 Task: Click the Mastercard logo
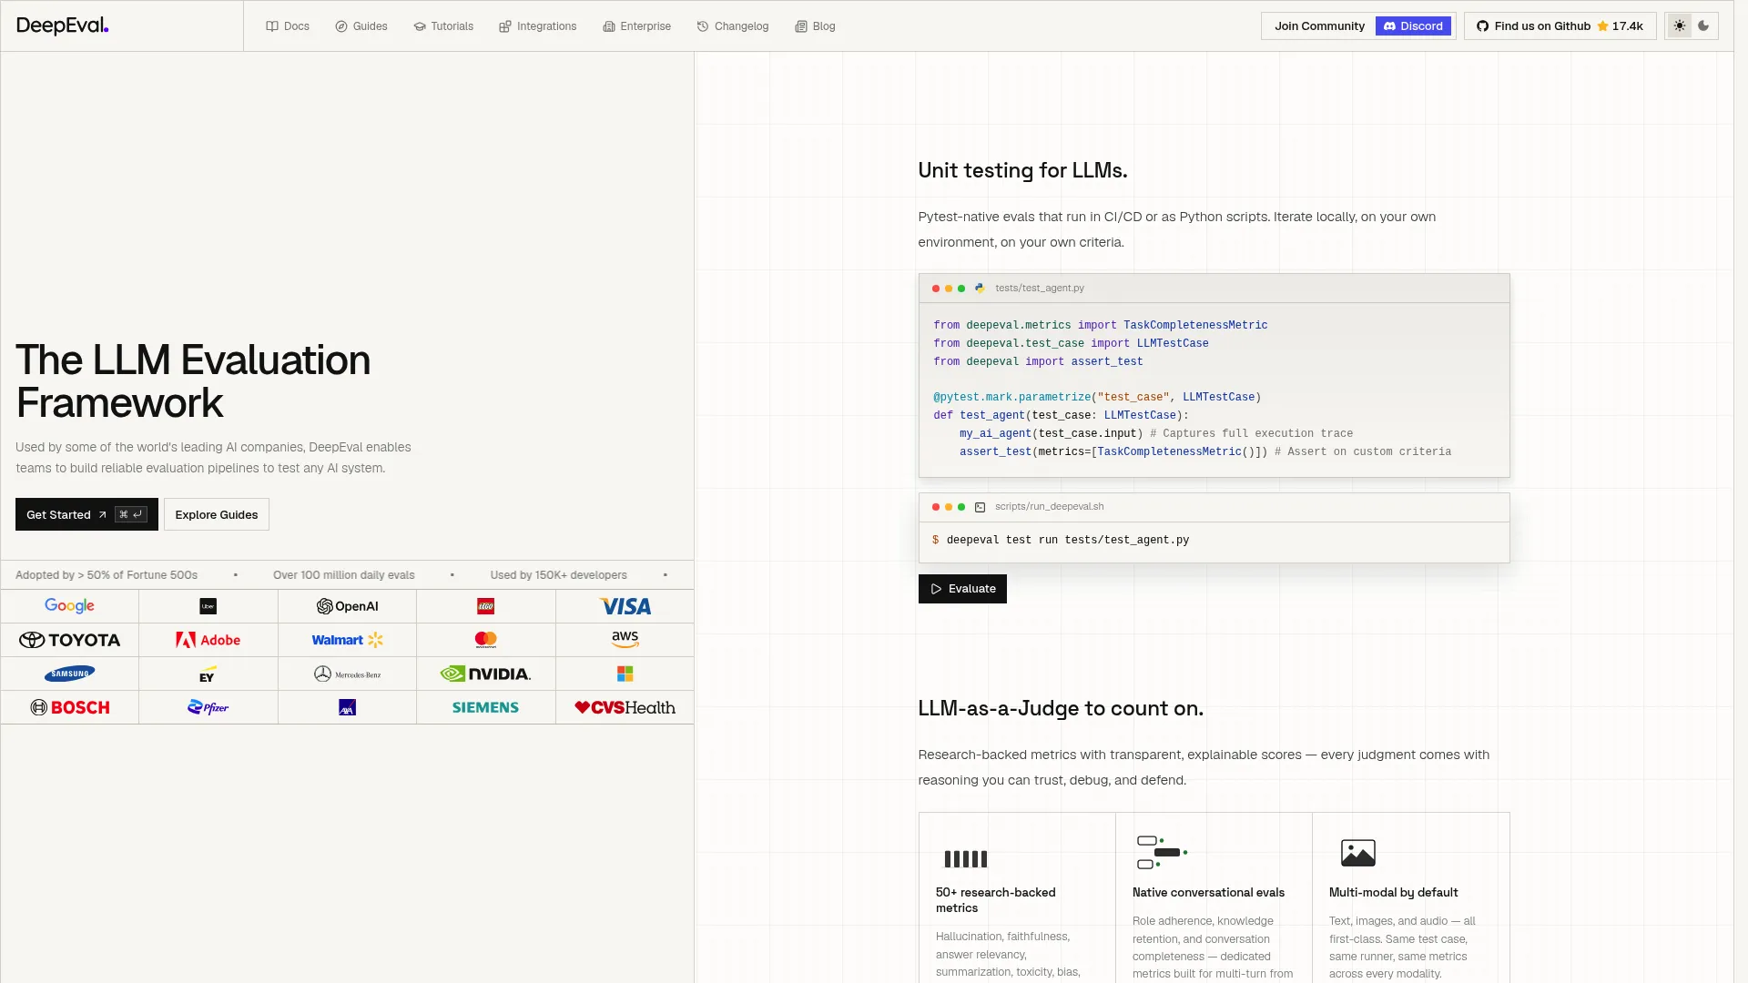pyautogui.click(x=486, y=640)
